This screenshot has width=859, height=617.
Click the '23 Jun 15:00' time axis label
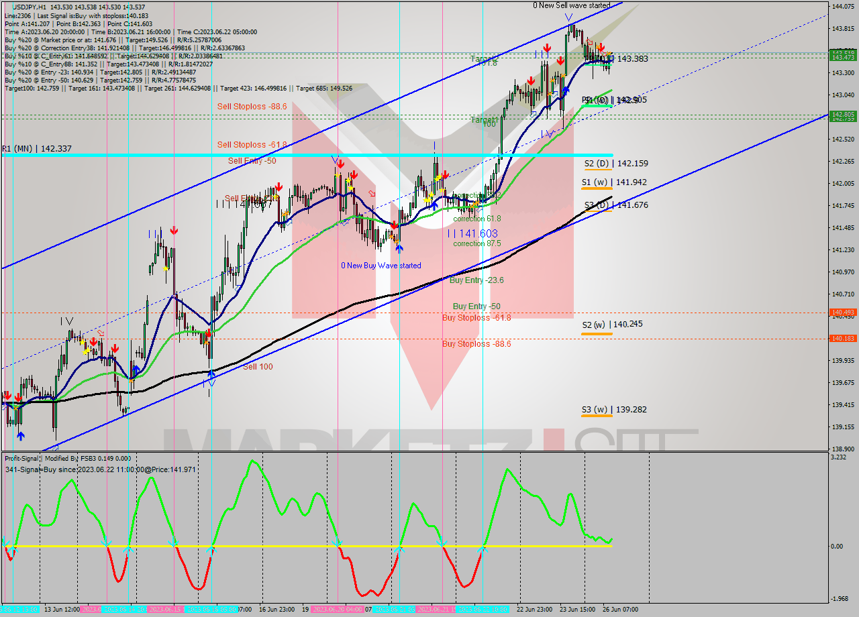pos(577,610)
